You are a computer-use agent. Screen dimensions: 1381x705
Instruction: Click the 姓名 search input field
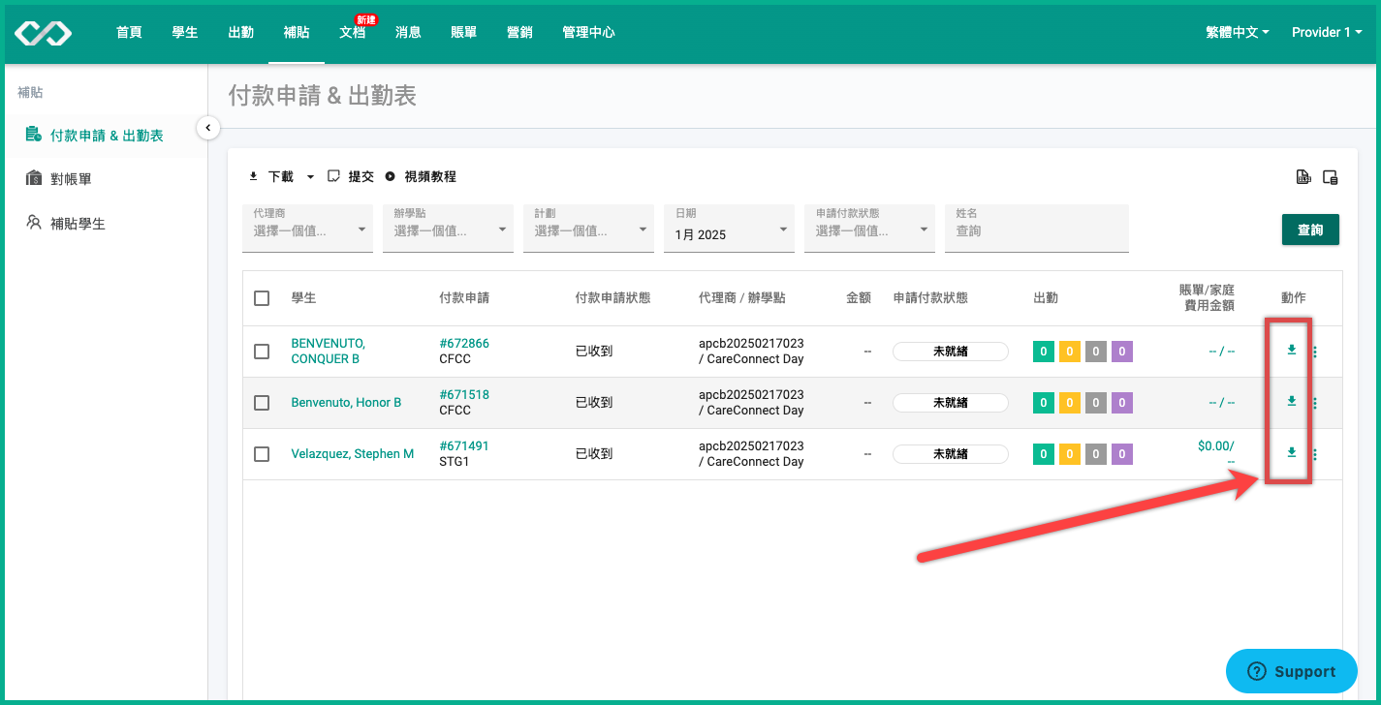(x=1037, y=229)
